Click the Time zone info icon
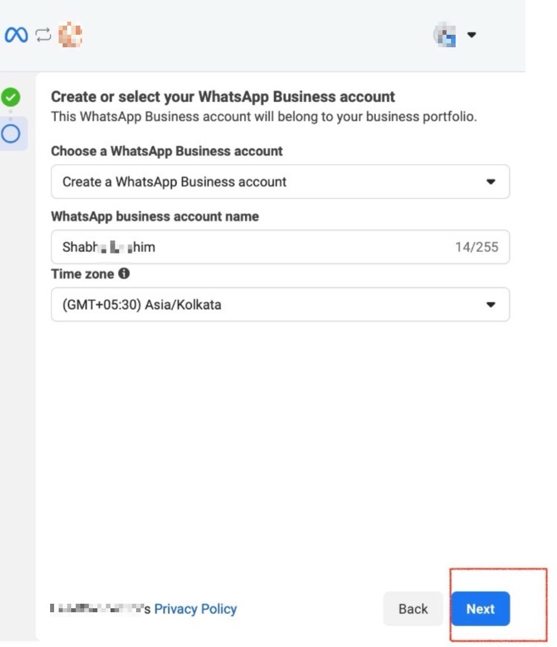557x647 pixels. (x=124, y=274)
